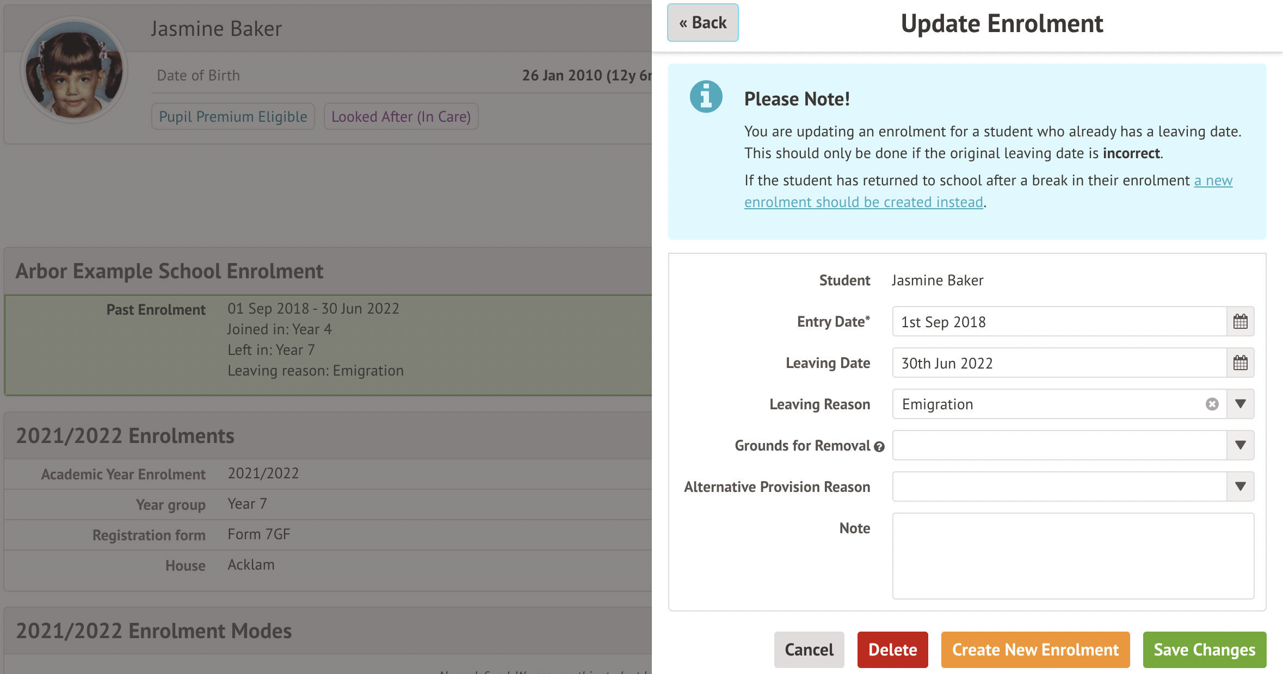Click the blue info icon in note

706,97
